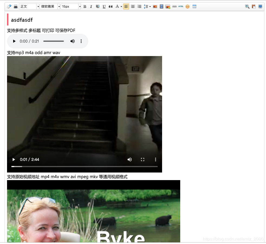Click audio timestamp 0:00 / 0:21
The height and width of the screenshot is (244, 266).
coord(29,41)
